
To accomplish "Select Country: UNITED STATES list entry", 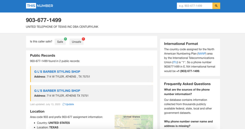I will 53,123.
